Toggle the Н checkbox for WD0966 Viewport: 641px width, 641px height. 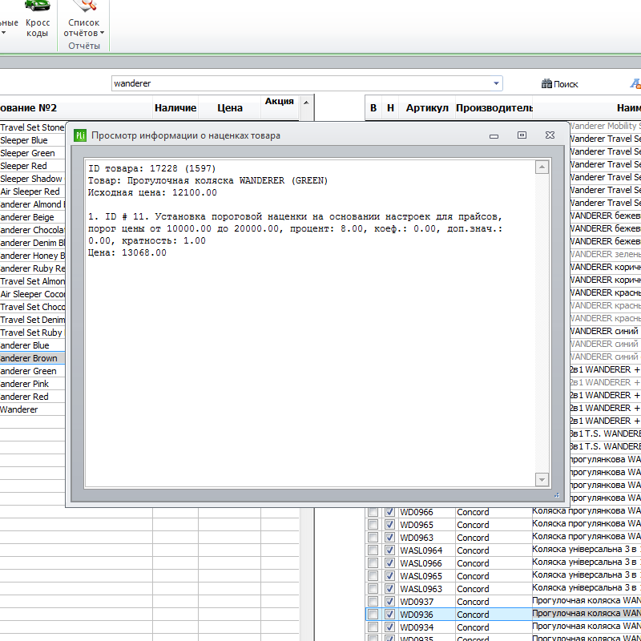[x=389, y=512]
